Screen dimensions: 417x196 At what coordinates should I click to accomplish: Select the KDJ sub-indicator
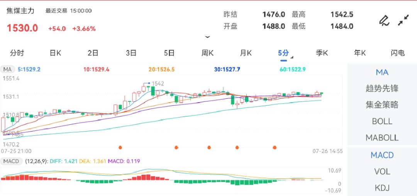[x=382, y=188]
